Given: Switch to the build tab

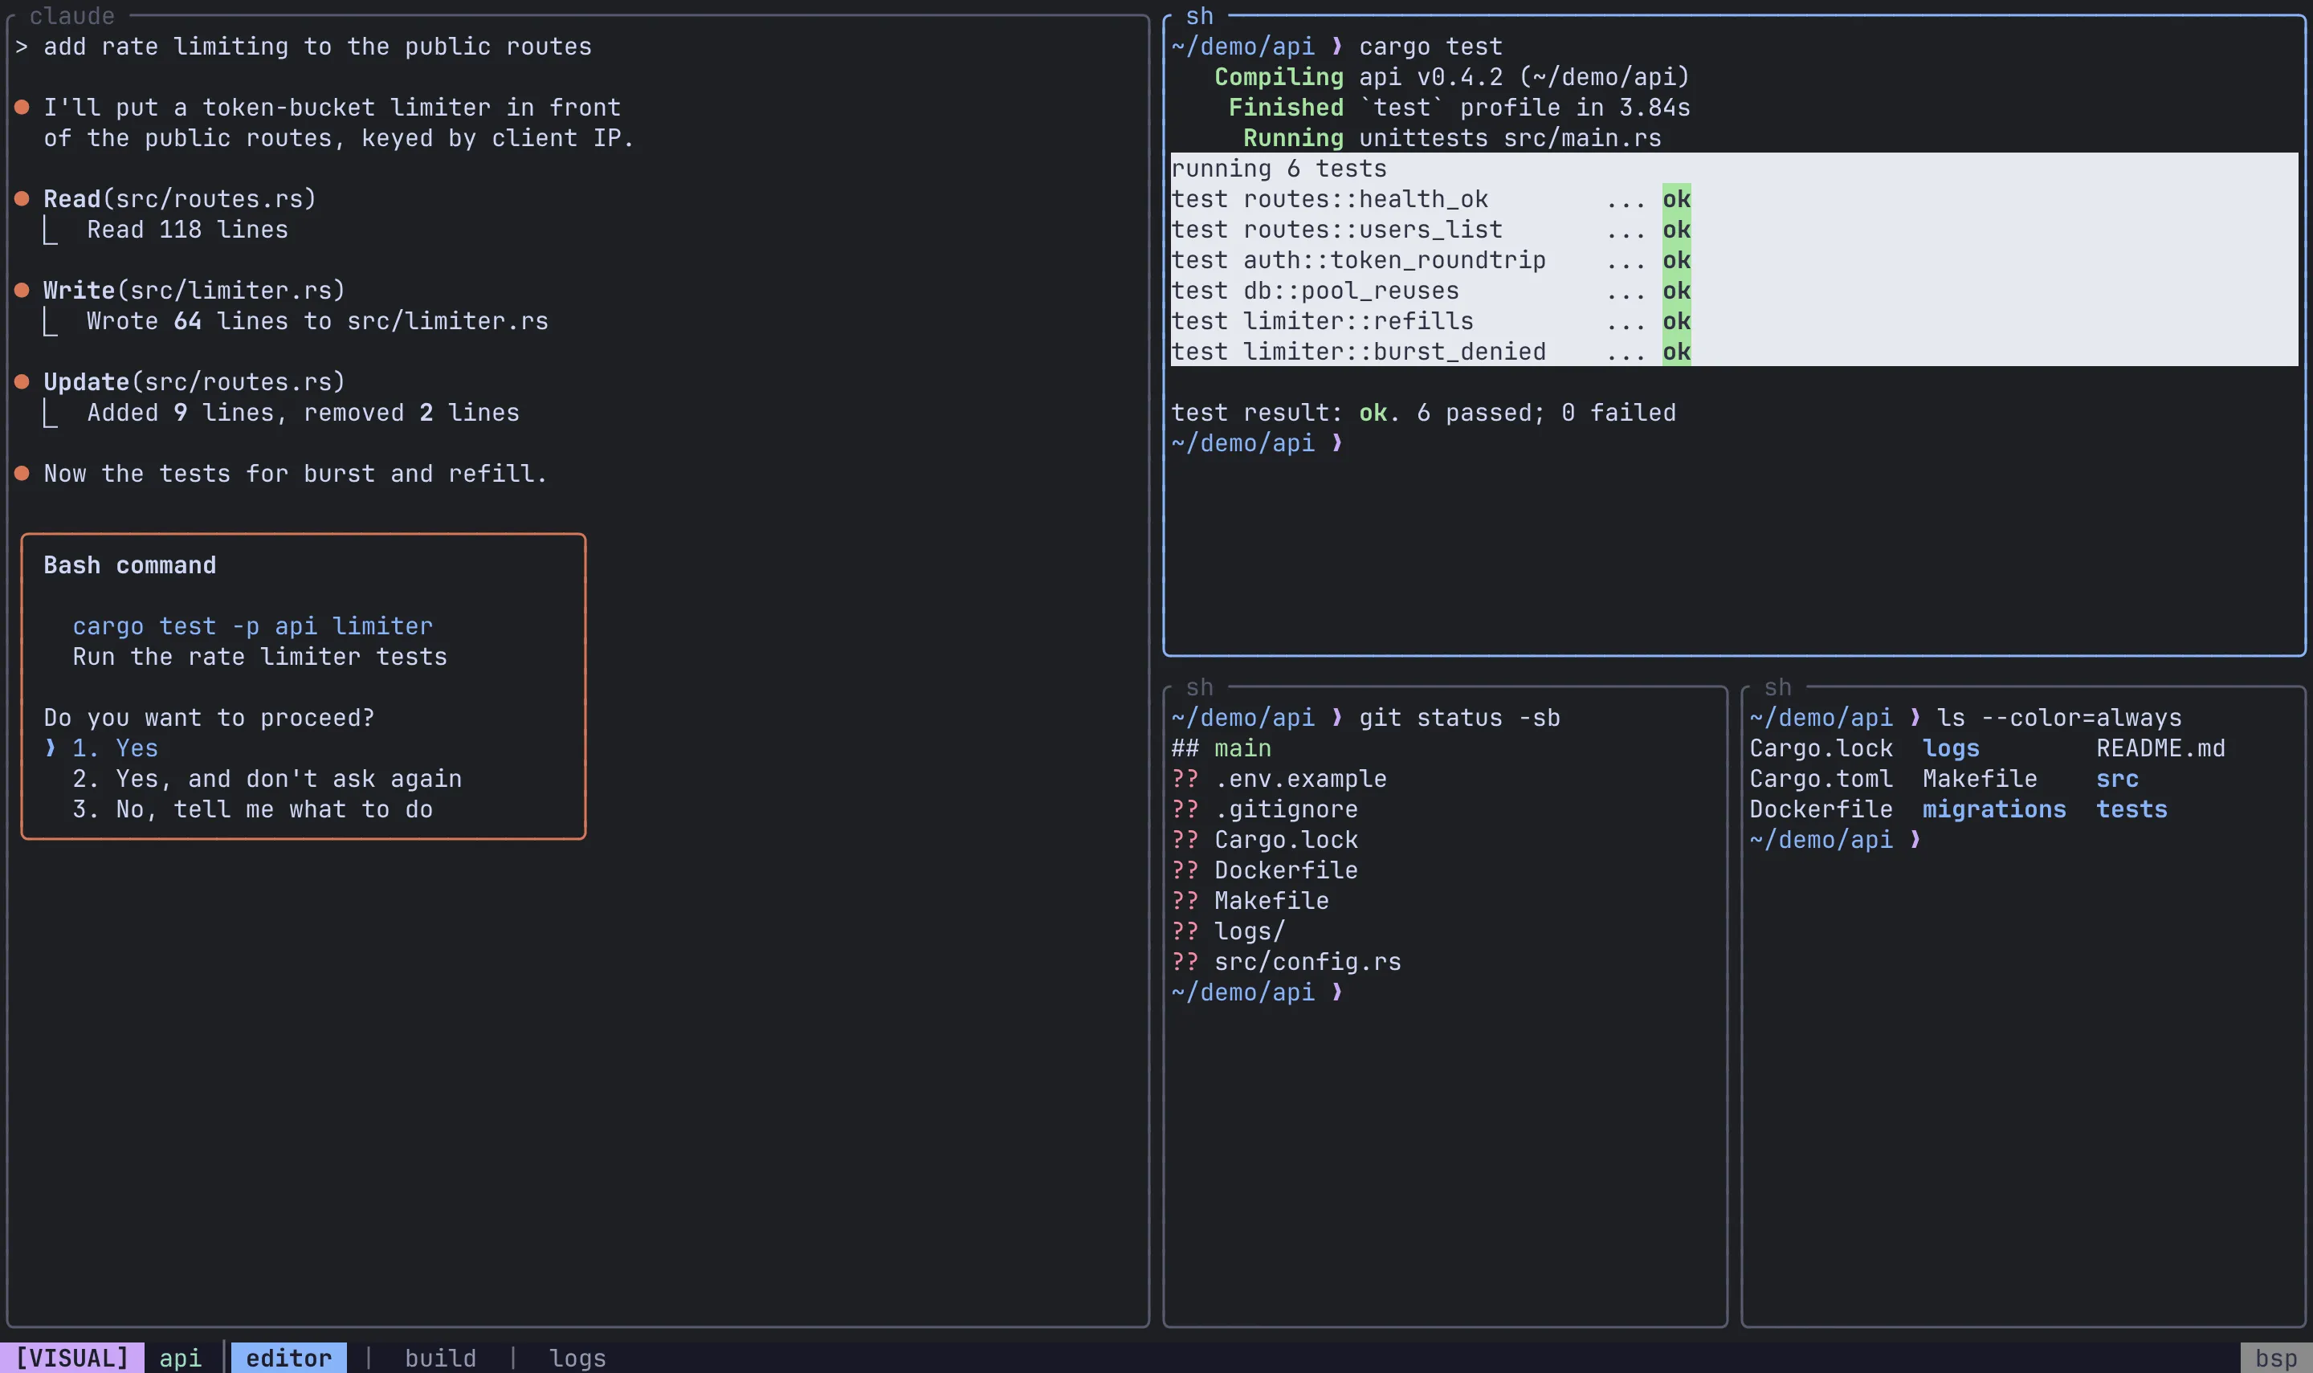Looking at the screenshot, I should [x=440, y=1359].
